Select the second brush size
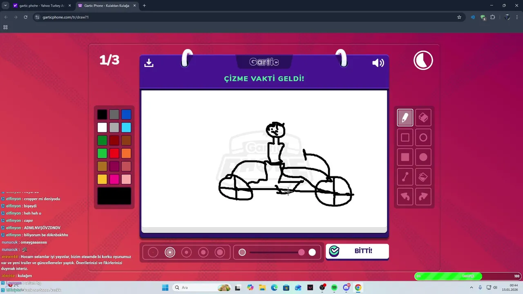Viewport: 523px width, 294px height. pos(170,252)
